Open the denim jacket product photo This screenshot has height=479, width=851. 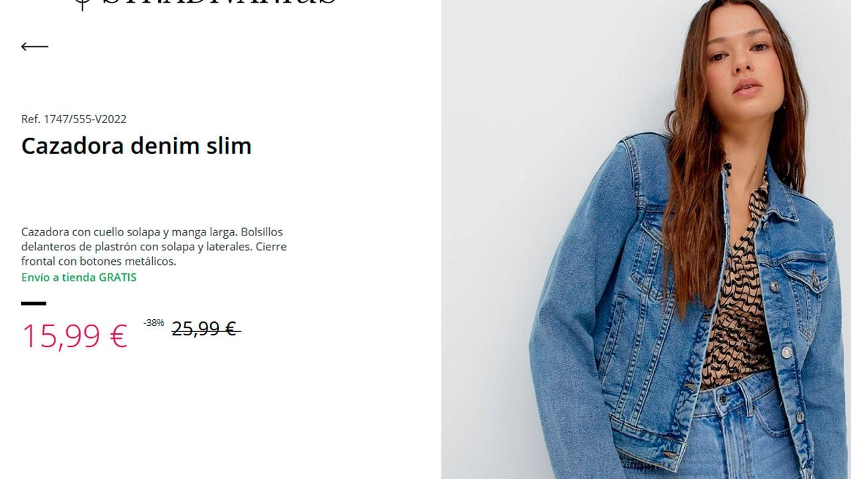tap(646, 239)
